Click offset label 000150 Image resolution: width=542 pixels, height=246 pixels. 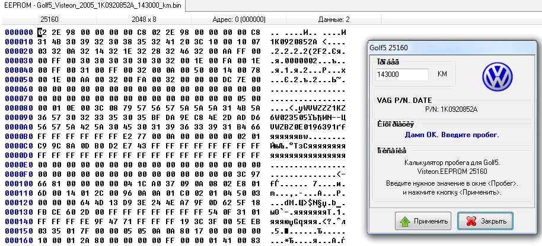(x=19, y=231)
